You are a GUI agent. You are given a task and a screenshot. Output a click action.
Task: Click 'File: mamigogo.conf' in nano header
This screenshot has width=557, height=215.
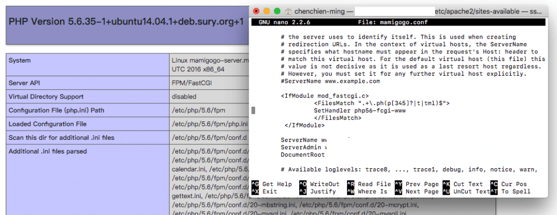[393, 22]
